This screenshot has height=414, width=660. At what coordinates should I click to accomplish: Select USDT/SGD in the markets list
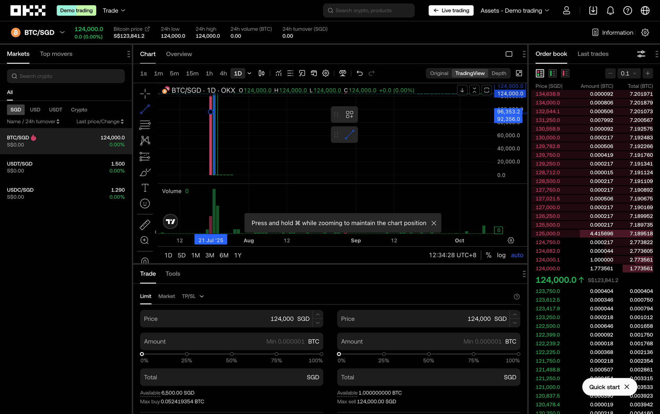tap(66, 167)
